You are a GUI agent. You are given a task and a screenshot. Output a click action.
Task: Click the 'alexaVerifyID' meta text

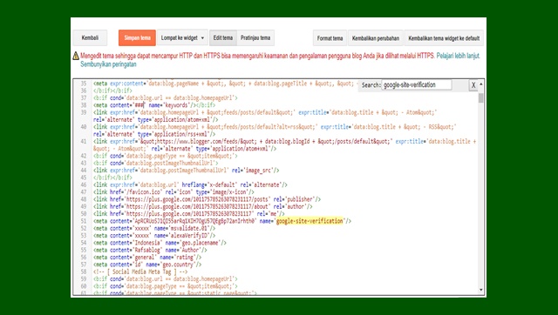pyautogui.click(x=190, y=236)
